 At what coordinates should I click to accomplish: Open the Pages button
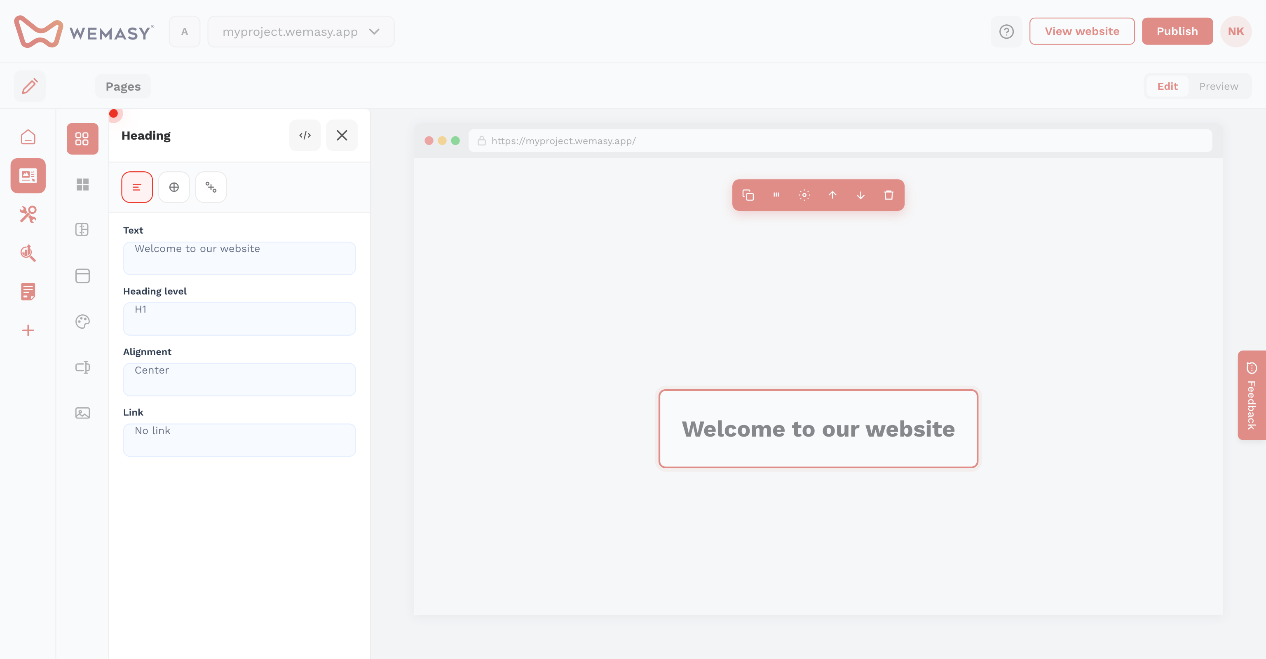coord(123,86)
